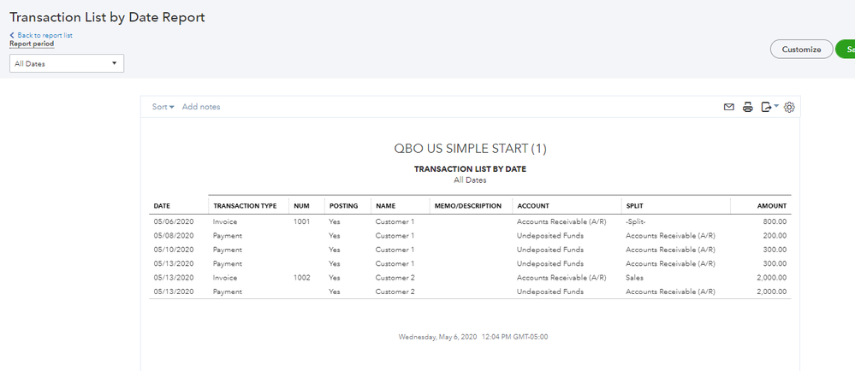Open the Report period All Dates dropdown
855x371 pixels.
67,63
